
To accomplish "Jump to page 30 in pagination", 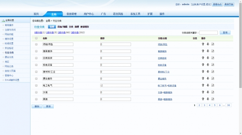I will 229,105.
